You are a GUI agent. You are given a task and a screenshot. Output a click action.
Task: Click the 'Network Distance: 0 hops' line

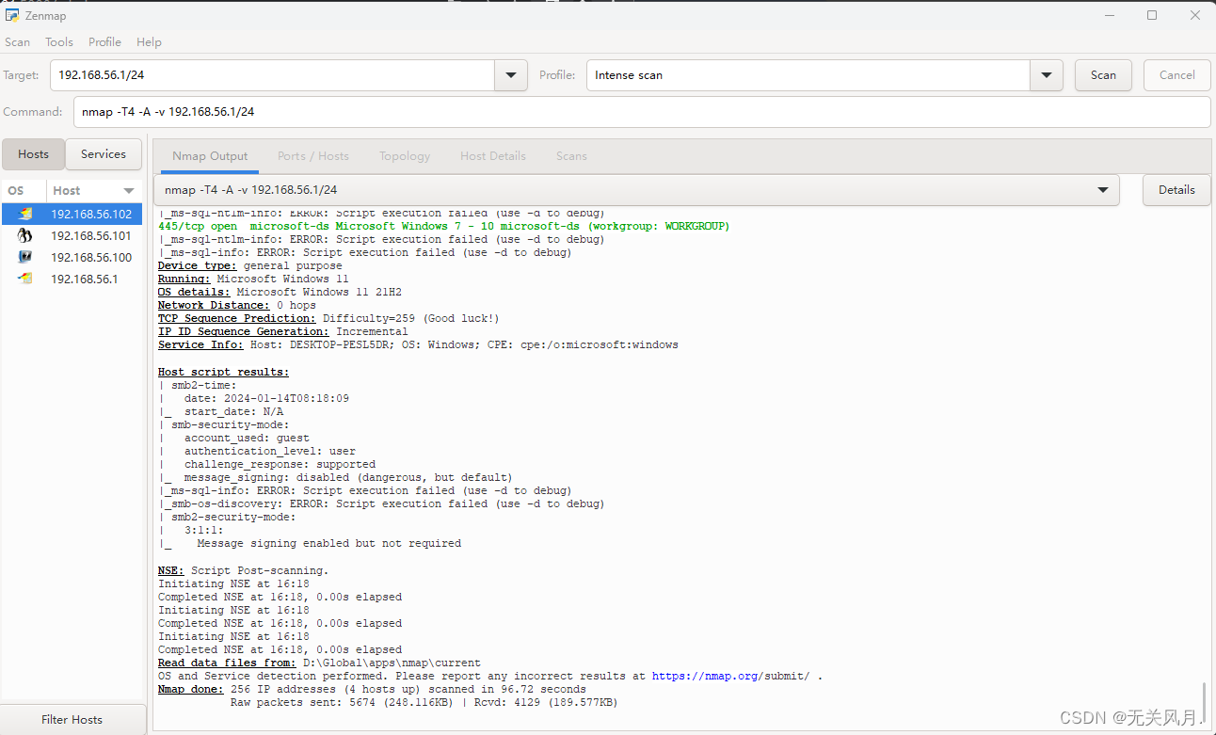coord(237,305)
